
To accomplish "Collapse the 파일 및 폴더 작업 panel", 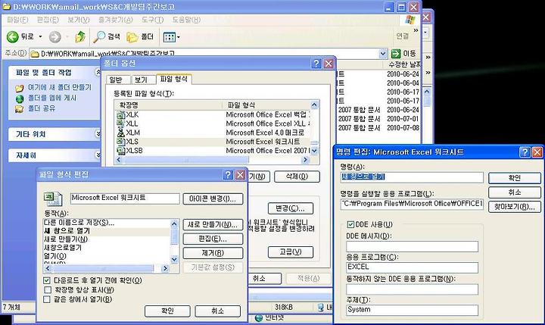I will 98,72.
